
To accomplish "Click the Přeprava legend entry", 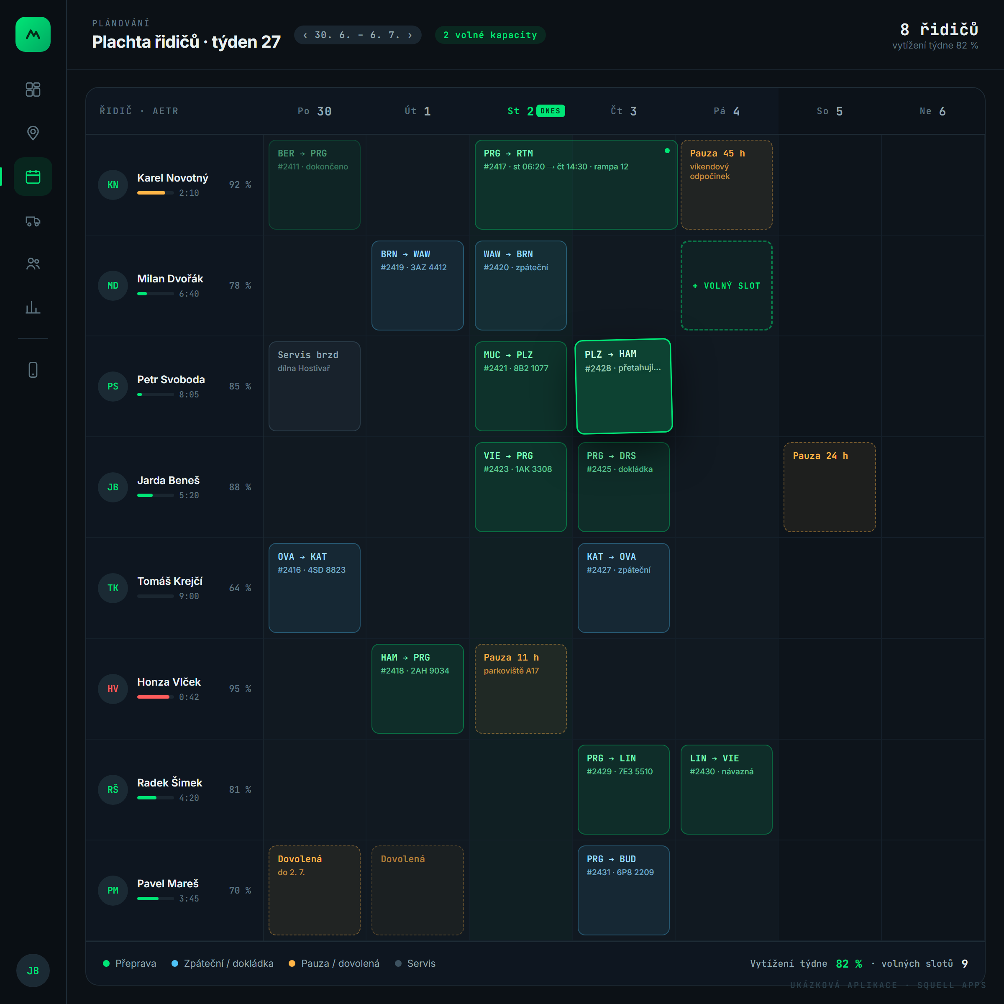I will coord(129,963).
